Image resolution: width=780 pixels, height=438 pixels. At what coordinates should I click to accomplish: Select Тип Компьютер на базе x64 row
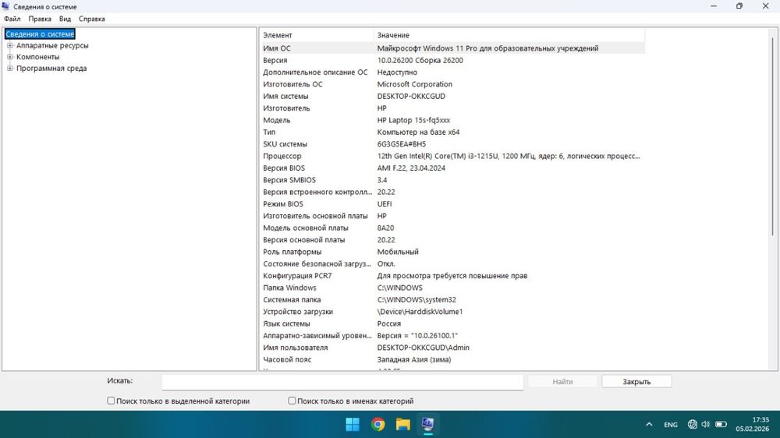point(452,132)
